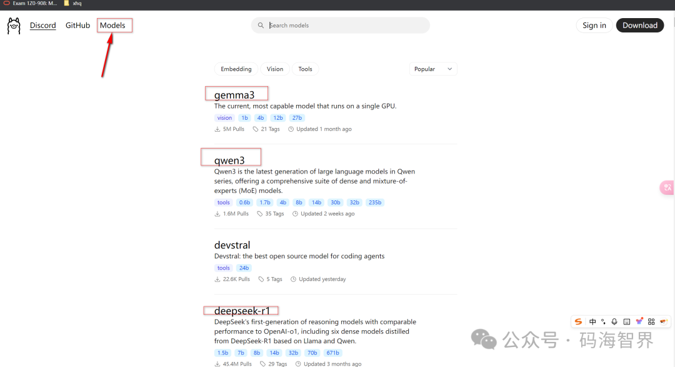
Task: Select qwen3 8b size tag
Action: pos(299,202)
